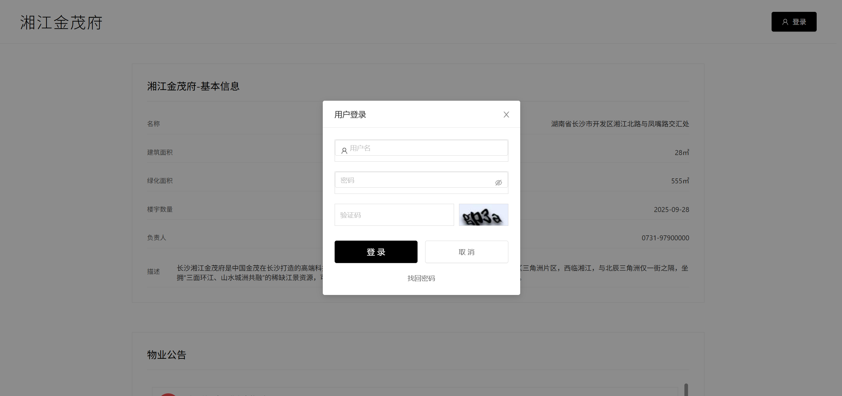Refresh the captcha verification image
Viewport: 842px width, 396px height.
pyautogui.click(x=483, y=215)
